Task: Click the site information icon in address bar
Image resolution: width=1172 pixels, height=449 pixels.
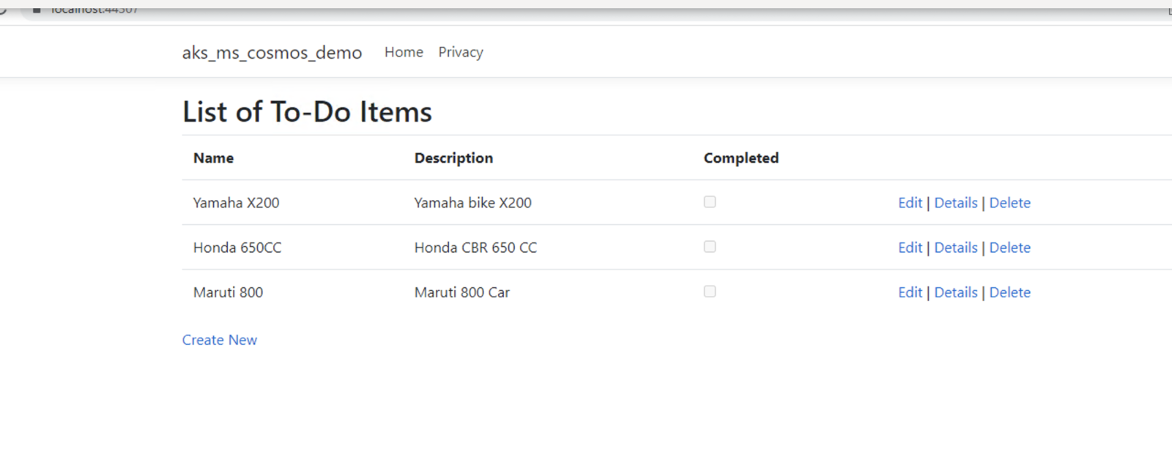Action: tap(37, 9)
